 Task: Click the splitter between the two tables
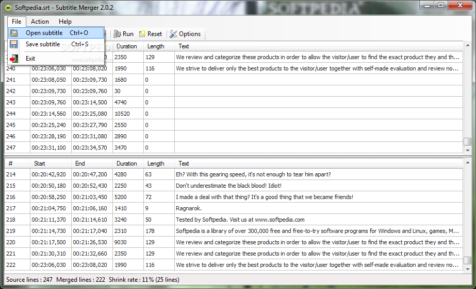click(238, 156)
